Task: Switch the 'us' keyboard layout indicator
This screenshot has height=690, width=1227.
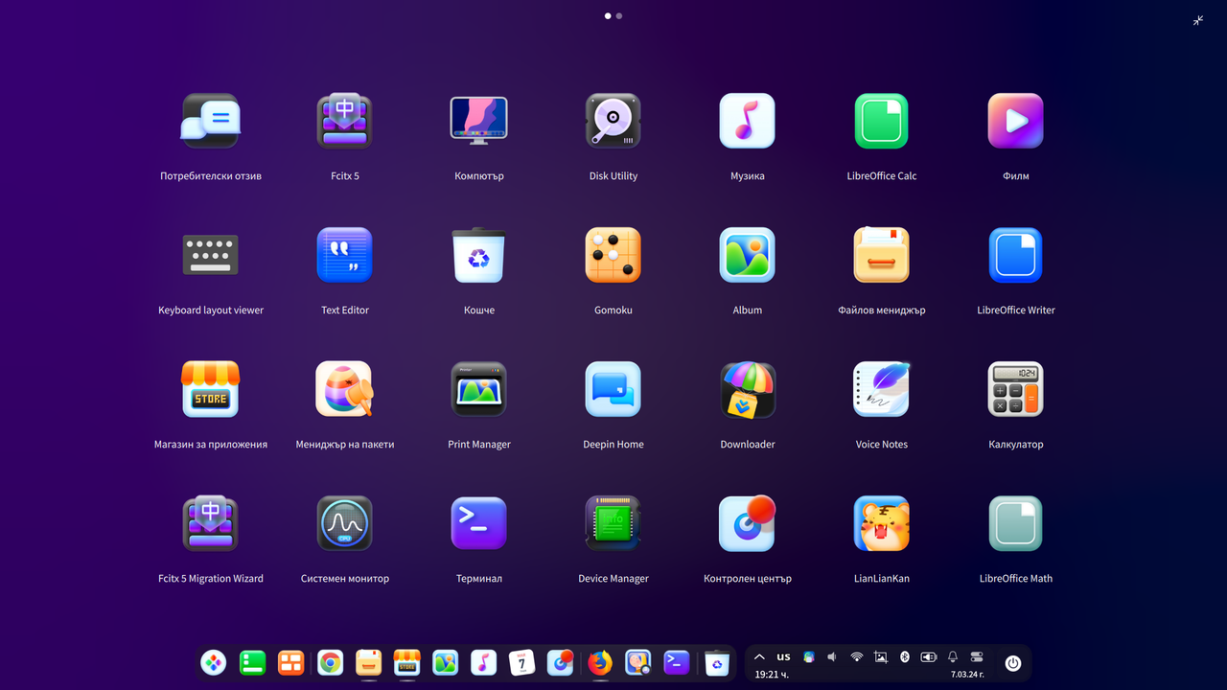Action: 783,656
